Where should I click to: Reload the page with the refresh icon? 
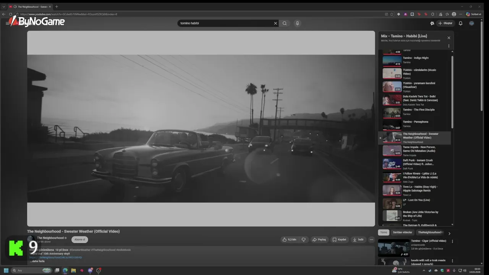[x=10, y=14]
